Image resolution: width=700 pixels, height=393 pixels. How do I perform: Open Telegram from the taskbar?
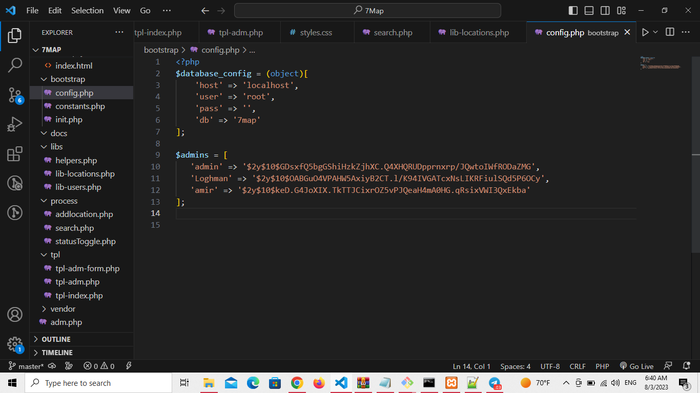495,383
